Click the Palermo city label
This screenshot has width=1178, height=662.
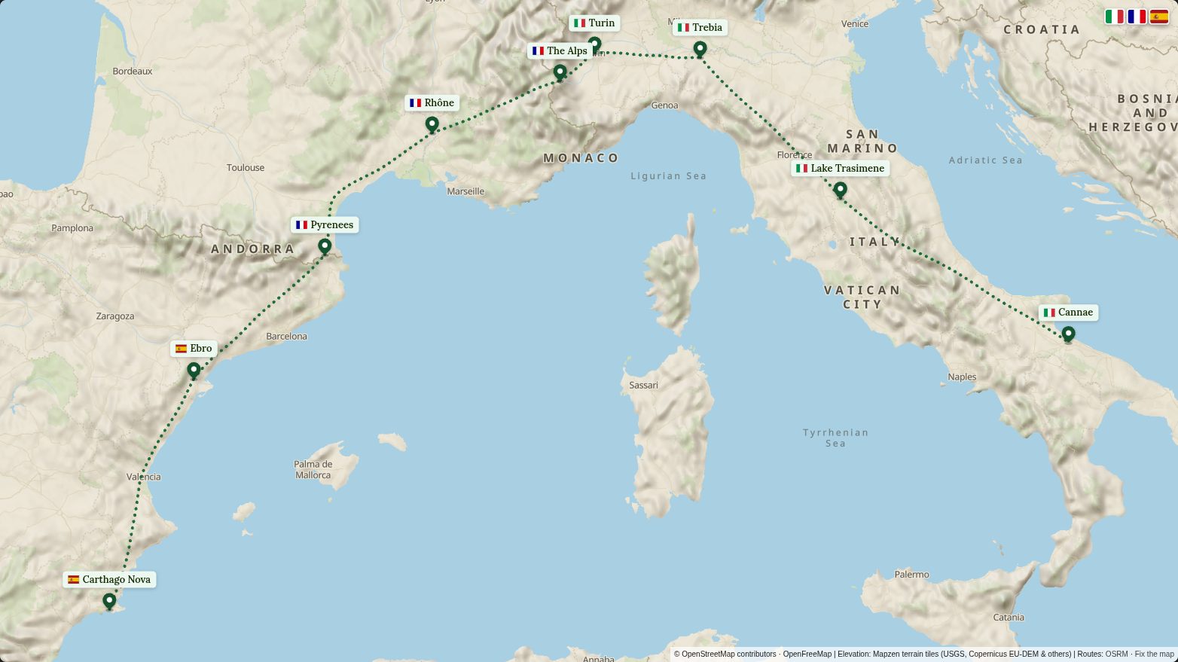click(911, 574)
